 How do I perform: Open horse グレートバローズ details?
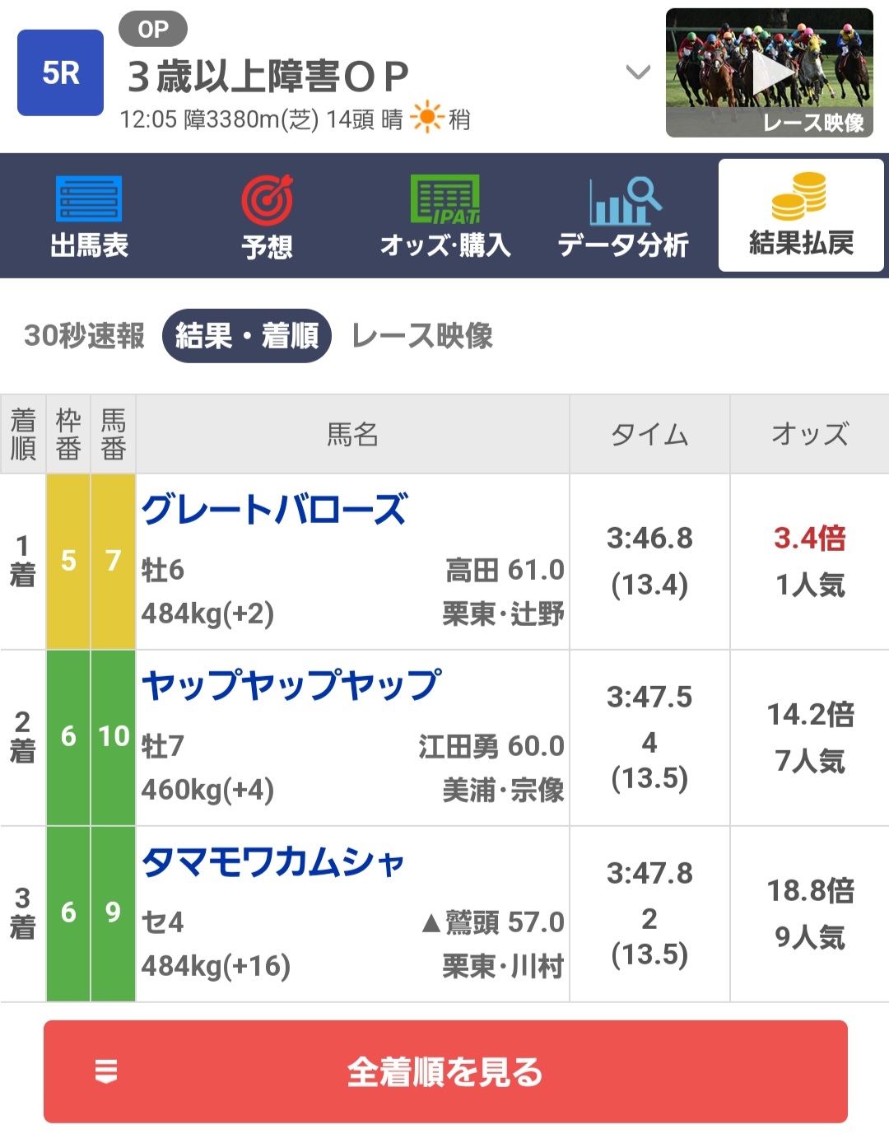274,510
